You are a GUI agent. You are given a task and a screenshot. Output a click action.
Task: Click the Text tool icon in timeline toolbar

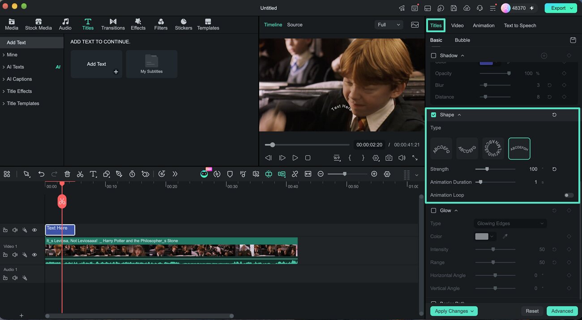coord(93,174)
